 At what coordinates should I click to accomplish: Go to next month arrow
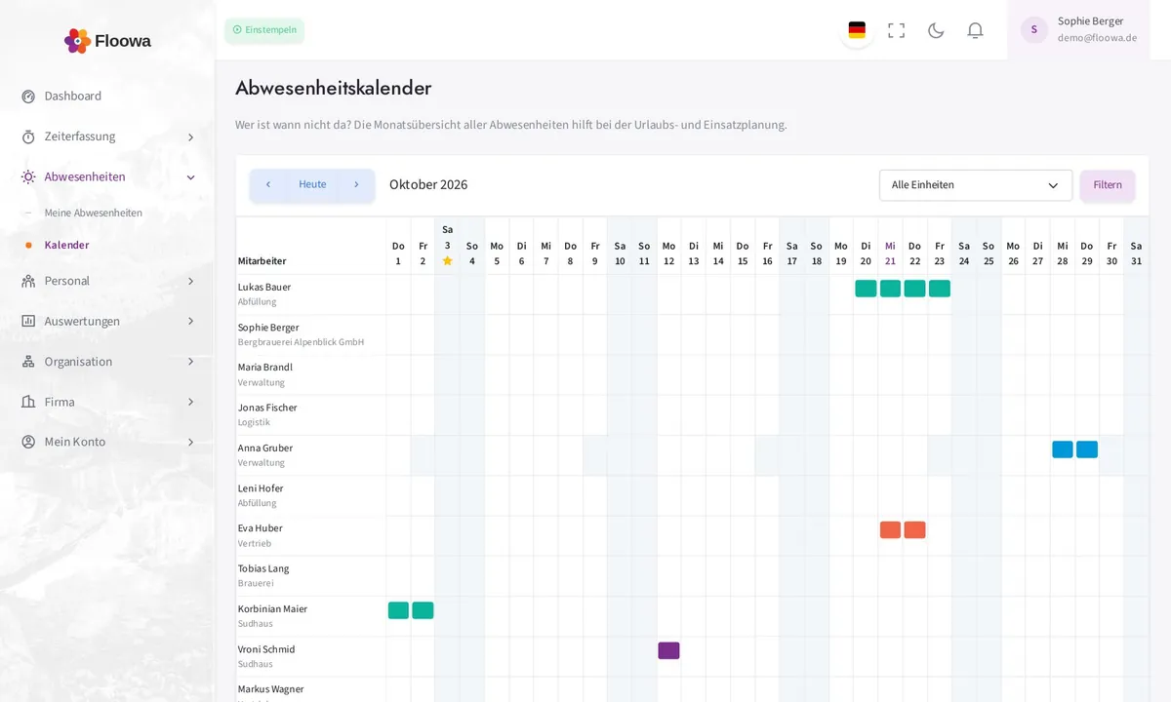[x=356, y=184]
